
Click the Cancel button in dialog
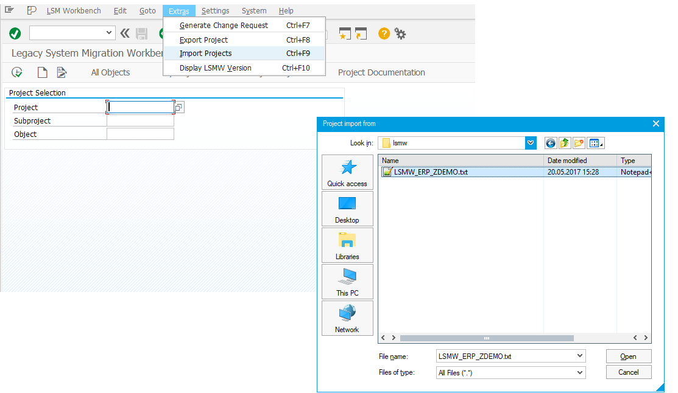[628, 372]
